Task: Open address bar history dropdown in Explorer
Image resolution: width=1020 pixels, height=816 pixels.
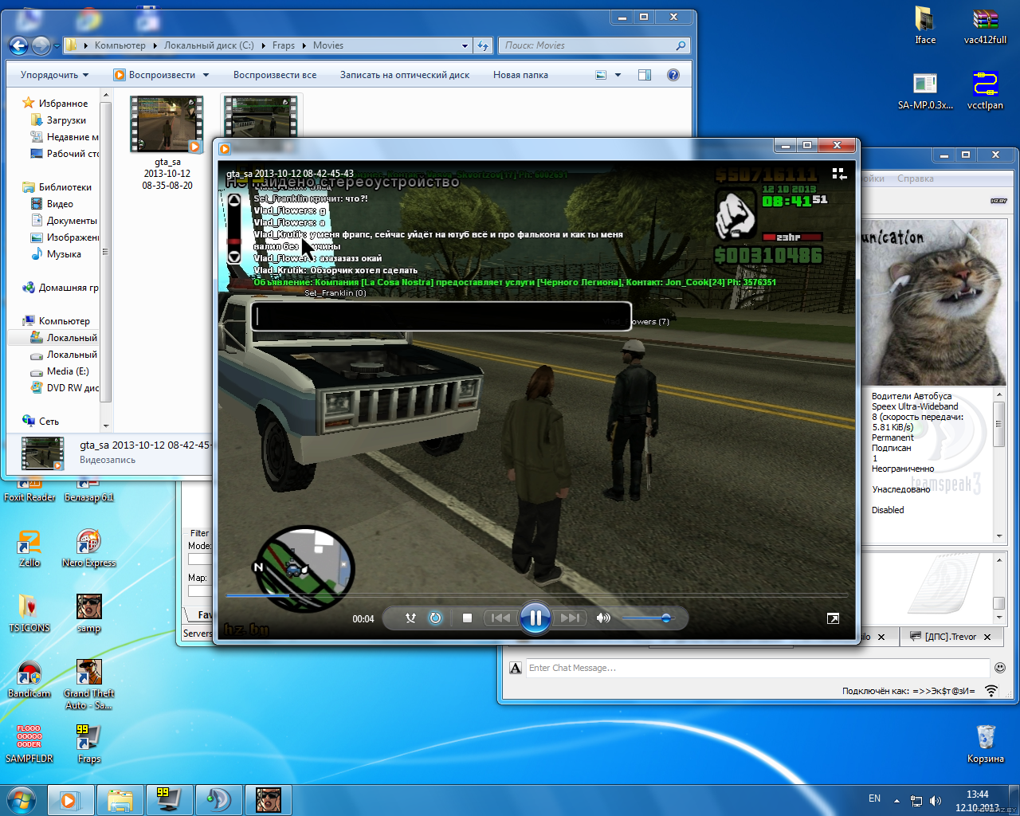Action: (x=465, y=46)
